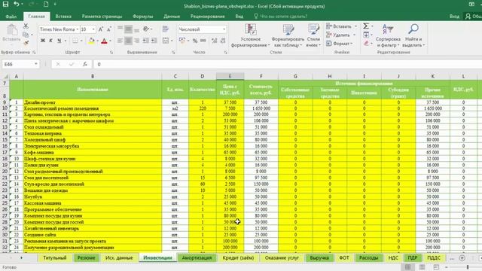Click the Increase Indent icon

pyautogui.click(x=154, y=41)
